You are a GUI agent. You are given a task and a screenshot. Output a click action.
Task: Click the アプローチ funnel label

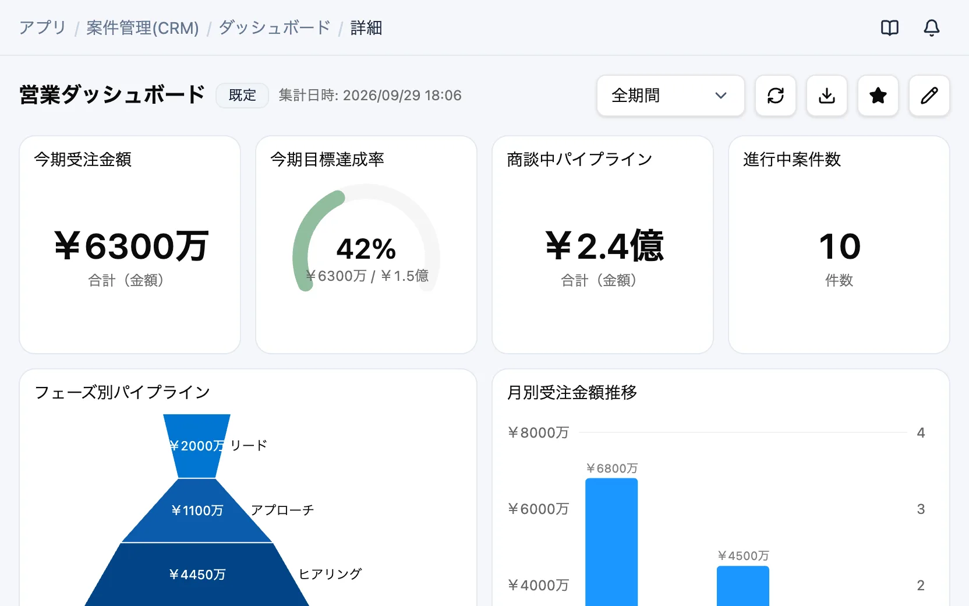[282, 510]
